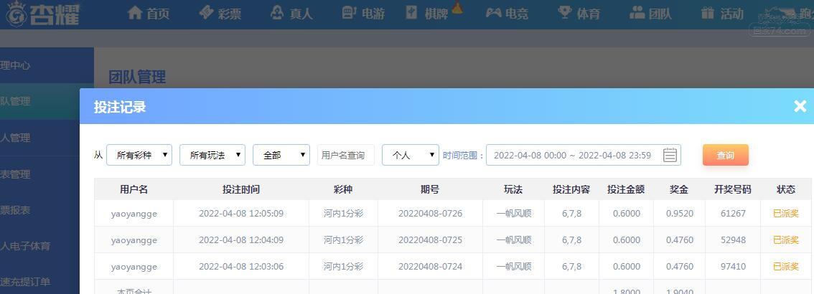
Task: Open the 活动 menu item
Action: [732, 14]
